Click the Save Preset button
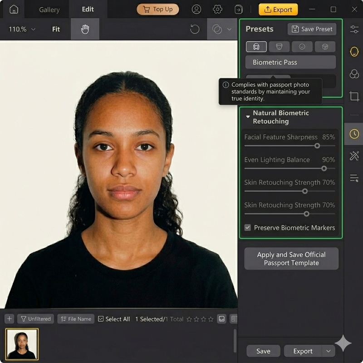This screenshot has width=363, height=363. 311,29
